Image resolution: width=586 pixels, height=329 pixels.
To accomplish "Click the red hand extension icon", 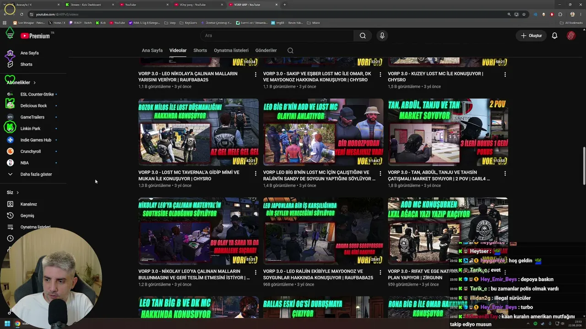I will click(552, 14).
